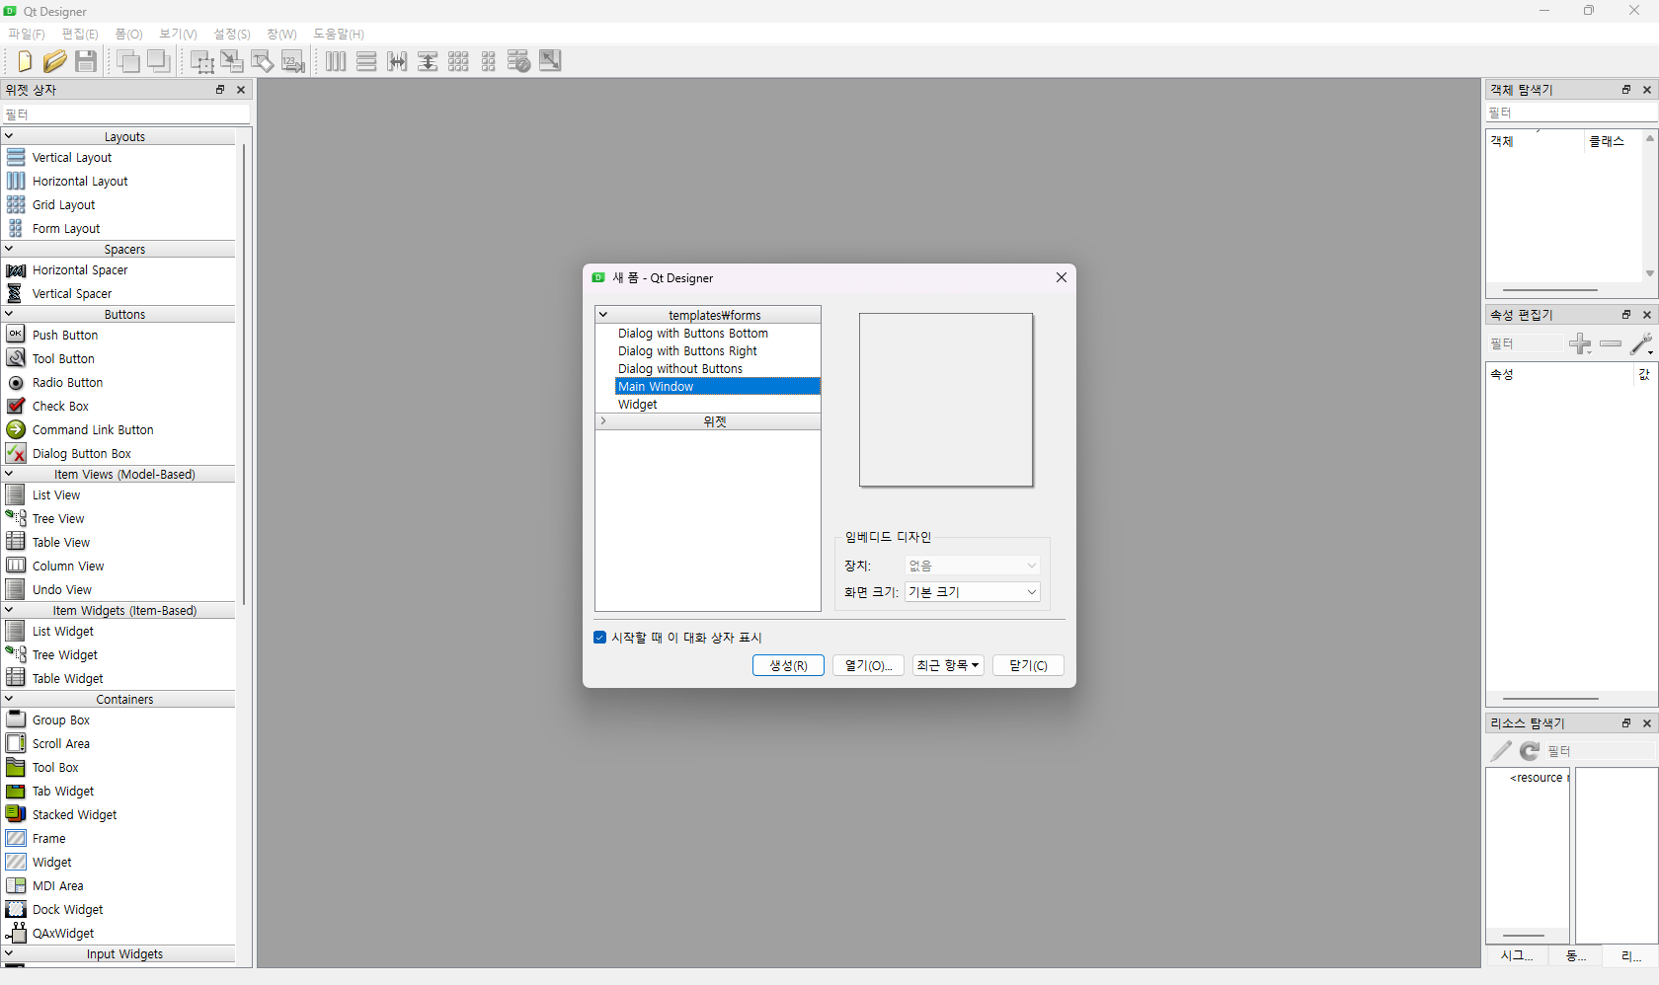
Task: Click the Send to Back toolbar icon
Action: 159,61
